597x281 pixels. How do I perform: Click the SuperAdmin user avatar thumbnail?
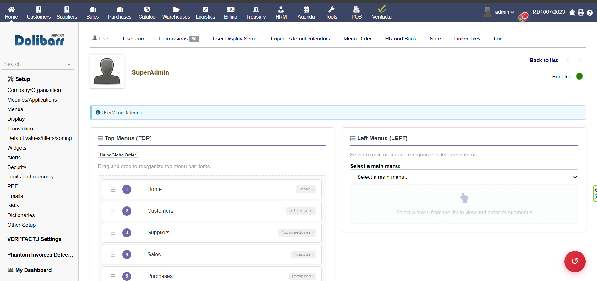107,72
